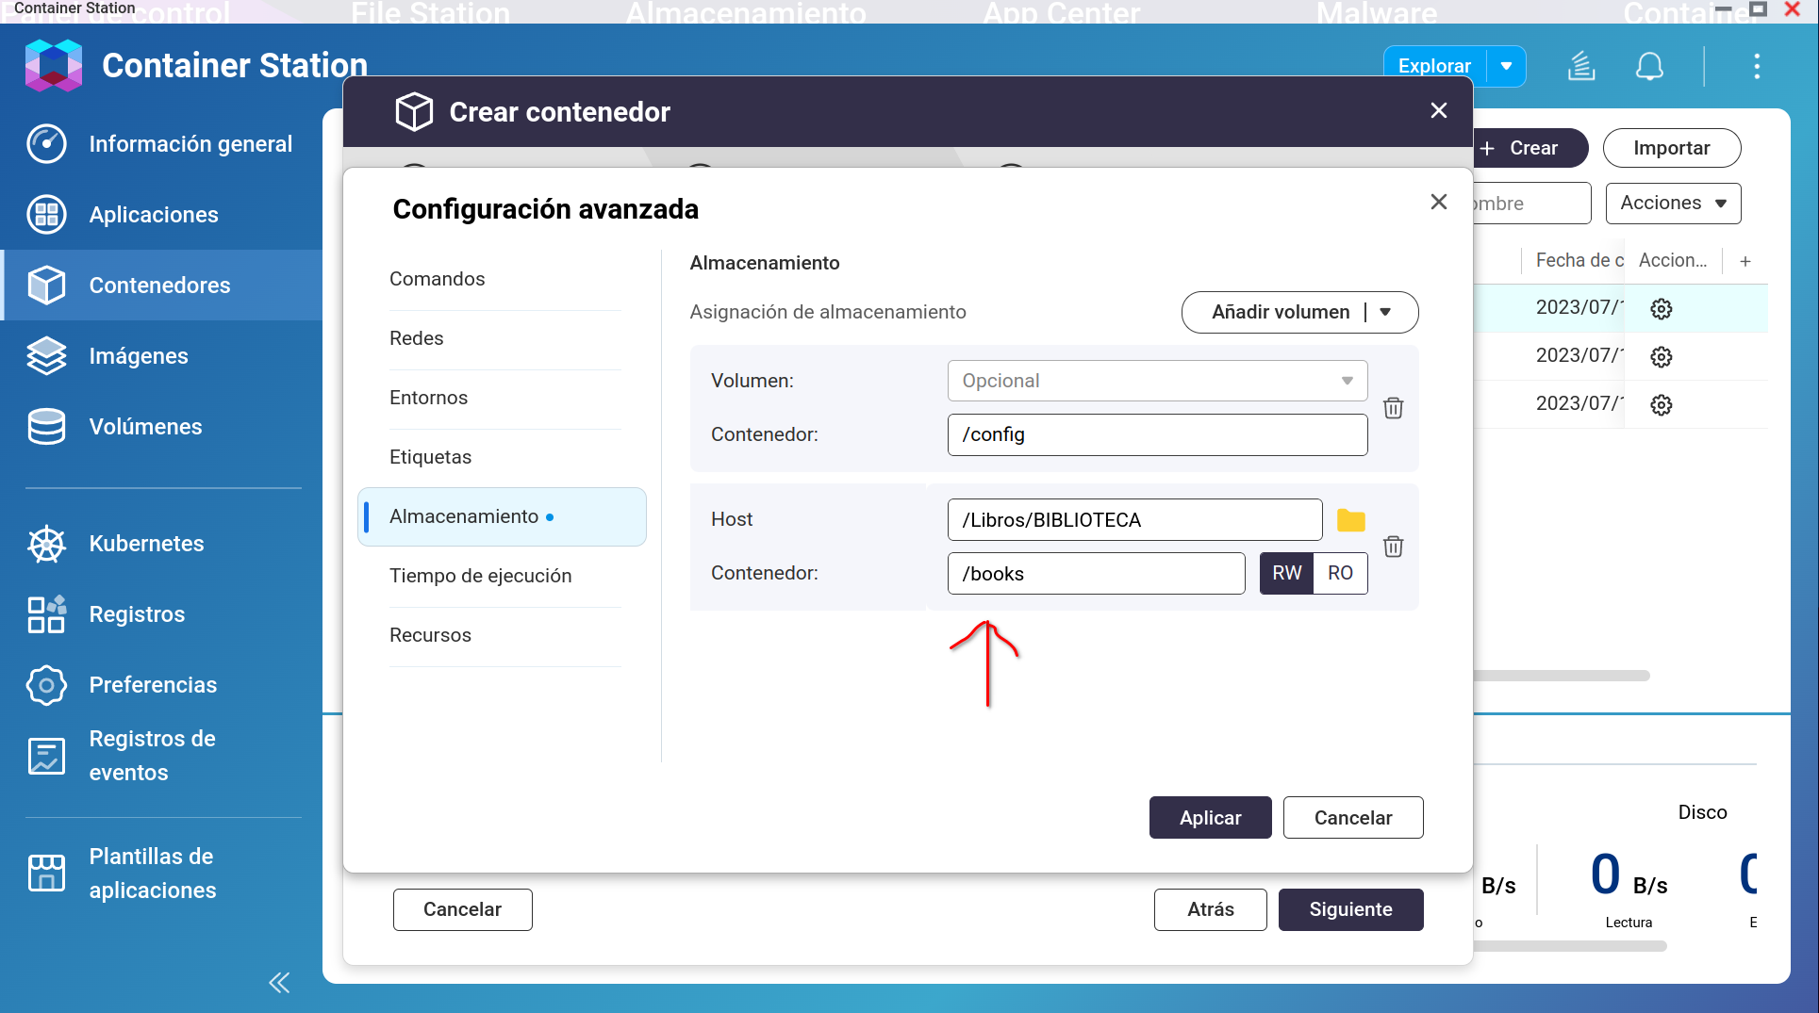Set mount permission to RW
Image resolution: width=1819 pixels, height=1013 pixels.
point(1286,573)
